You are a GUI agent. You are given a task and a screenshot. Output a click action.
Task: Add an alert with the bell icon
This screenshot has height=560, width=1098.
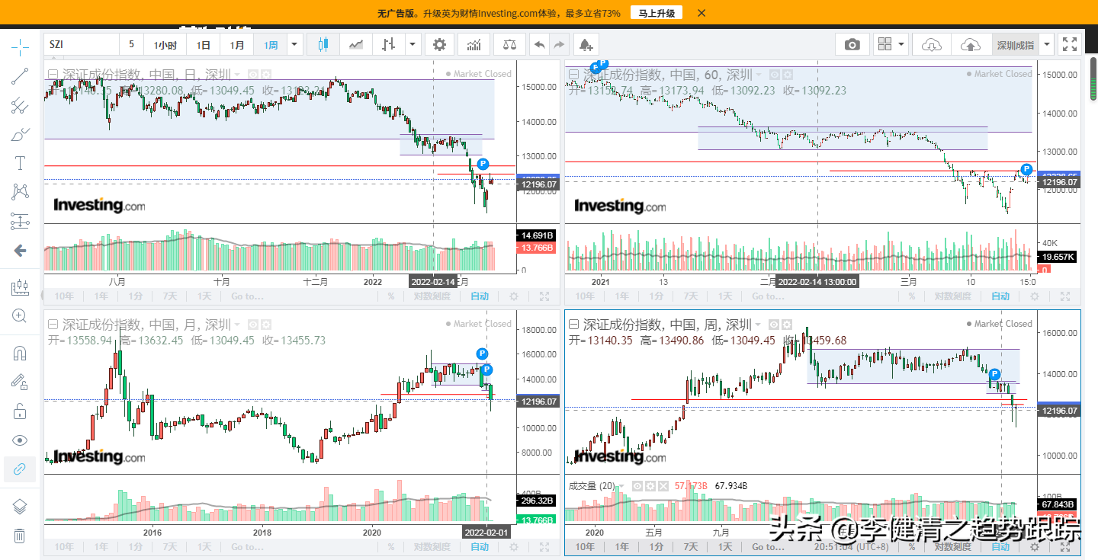tap(586, 45)
